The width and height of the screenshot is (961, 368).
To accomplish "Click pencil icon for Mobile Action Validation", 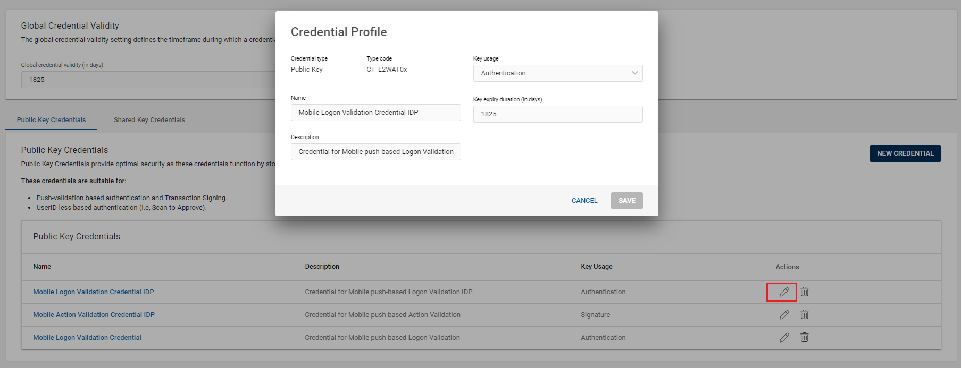I will click(x=784, y=315).
